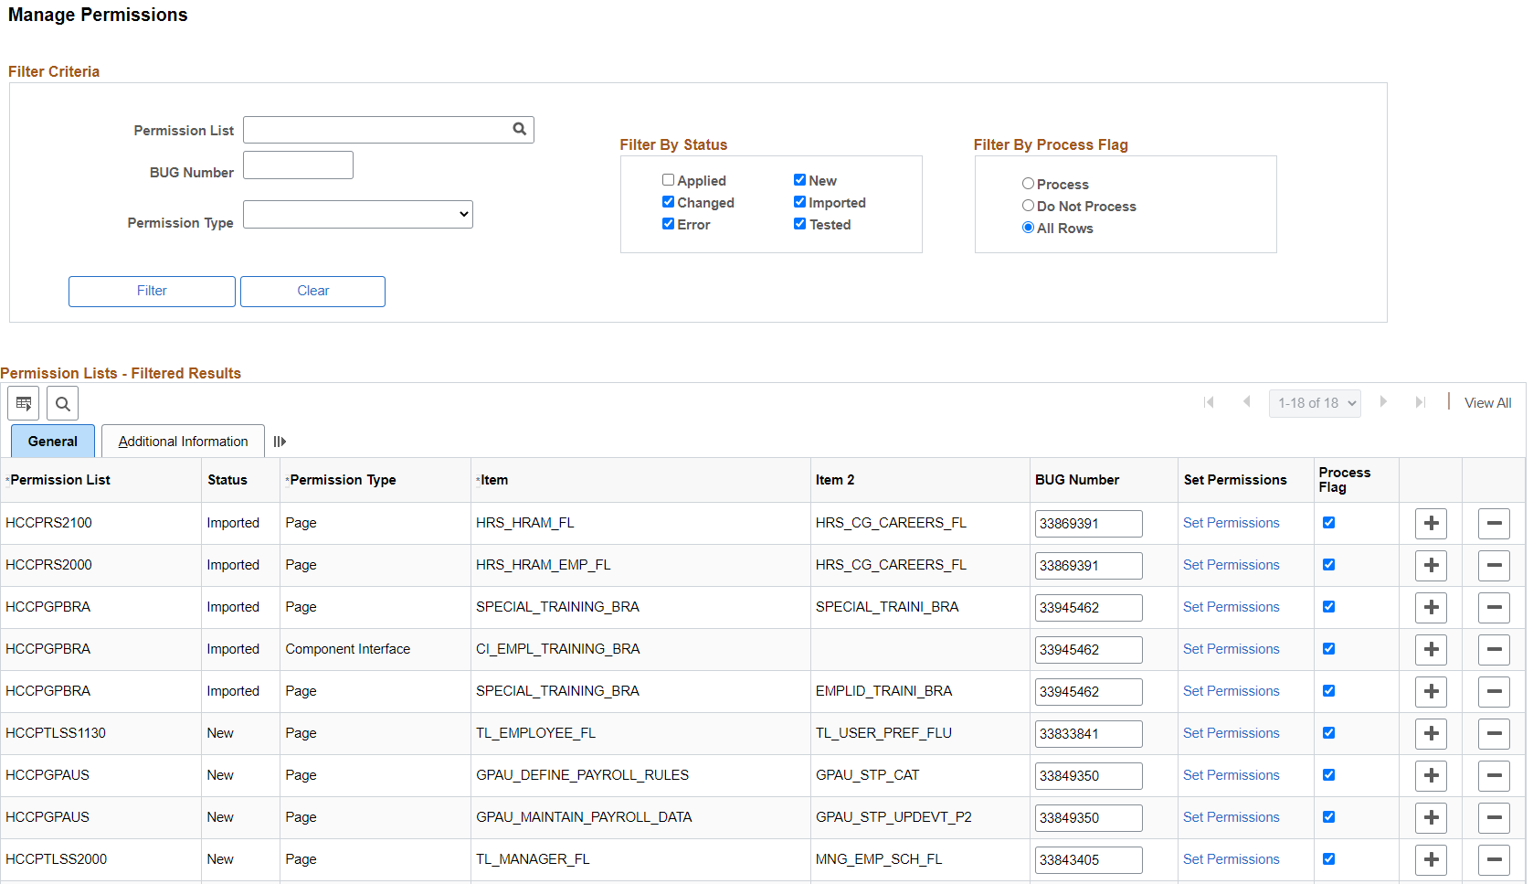Go to the last page of results
This screenshot has height=884, width=1533.
pyautogui.click(x=1421, y=402)
